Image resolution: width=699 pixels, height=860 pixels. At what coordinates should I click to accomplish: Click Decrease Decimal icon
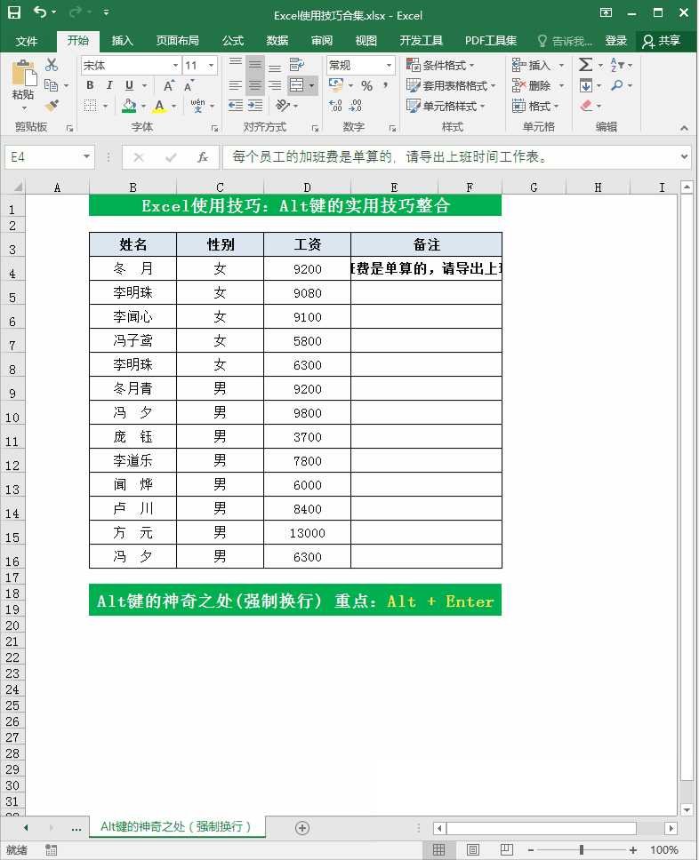[356, 106]
